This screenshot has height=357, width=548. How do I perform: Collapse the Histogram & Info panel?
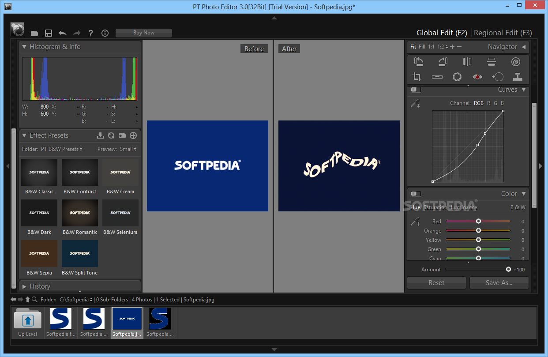(24, 47)
